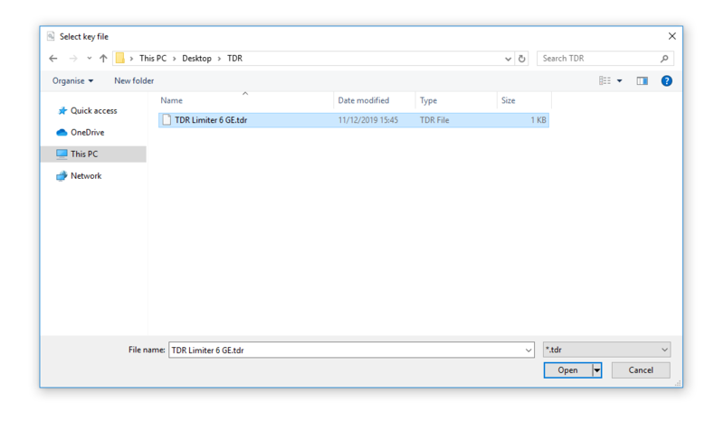Click the search magnifier icon
The height and width of the screenshot is (430, 724).
click(x=664, y=59)
